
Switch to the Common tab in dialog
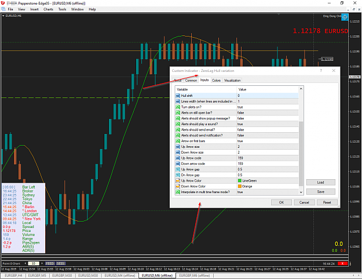tap(191, 81)
